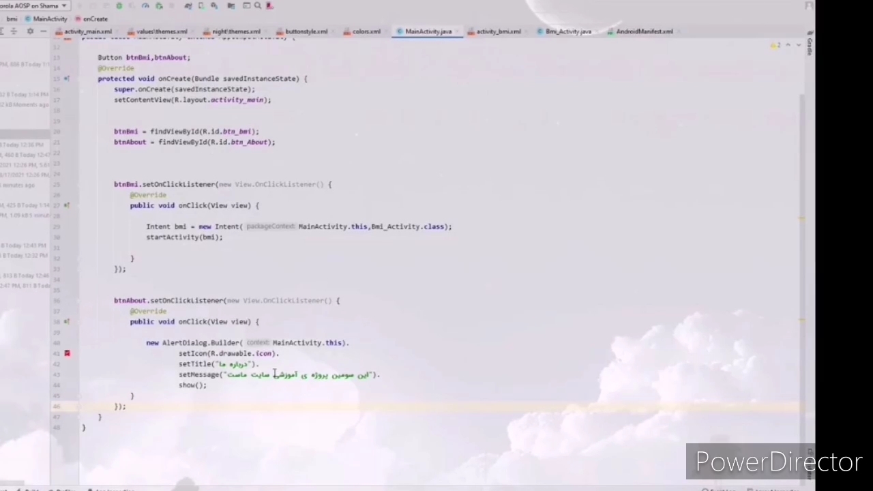
Task: Click the Search Everywhere magnifier icon
Action: 258,5
